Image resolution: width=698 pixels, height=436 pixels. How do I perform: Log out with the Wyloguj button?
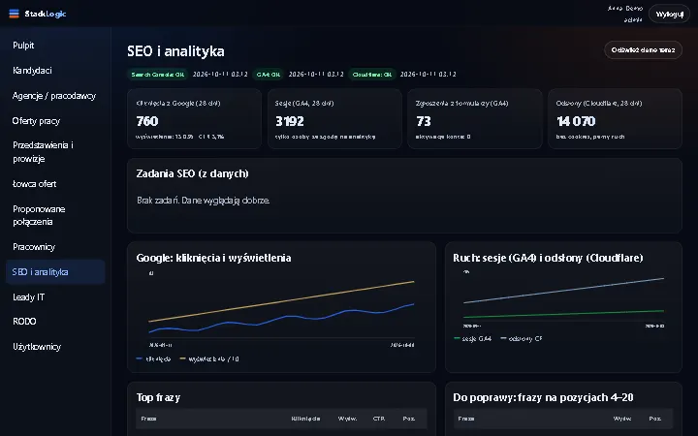[669, 14]
